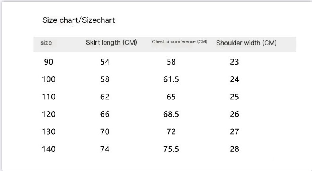Click skirt length value 54

pyautogui.click(x=105, y=62)
